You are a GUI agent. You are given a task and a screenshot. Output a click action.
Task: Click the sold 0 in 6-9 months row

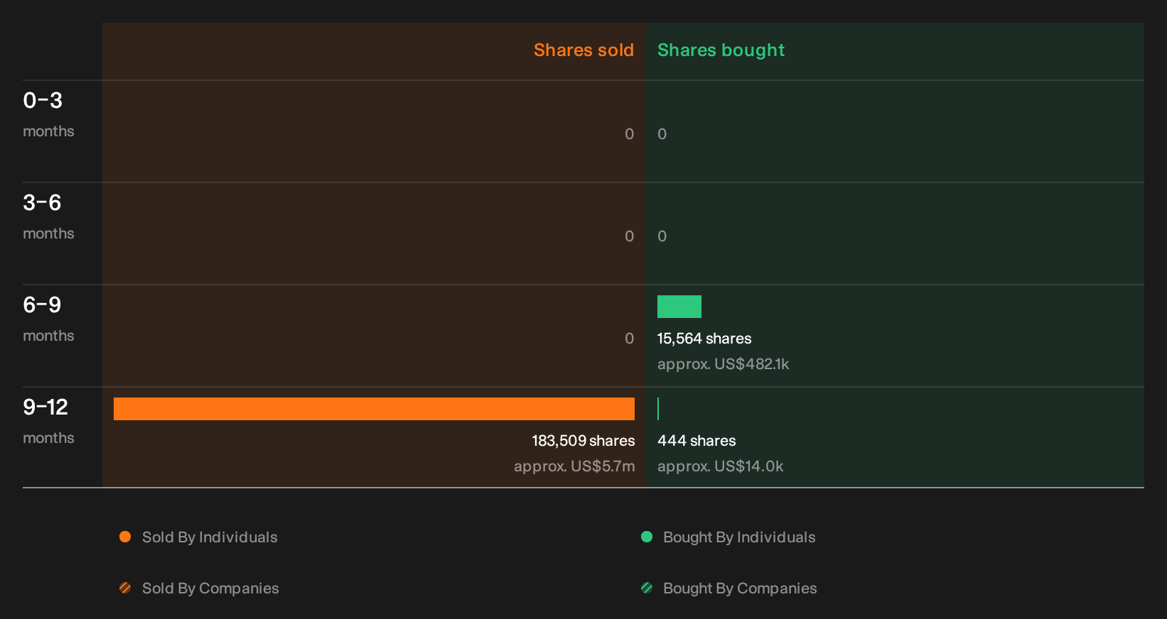pos(629,339)
